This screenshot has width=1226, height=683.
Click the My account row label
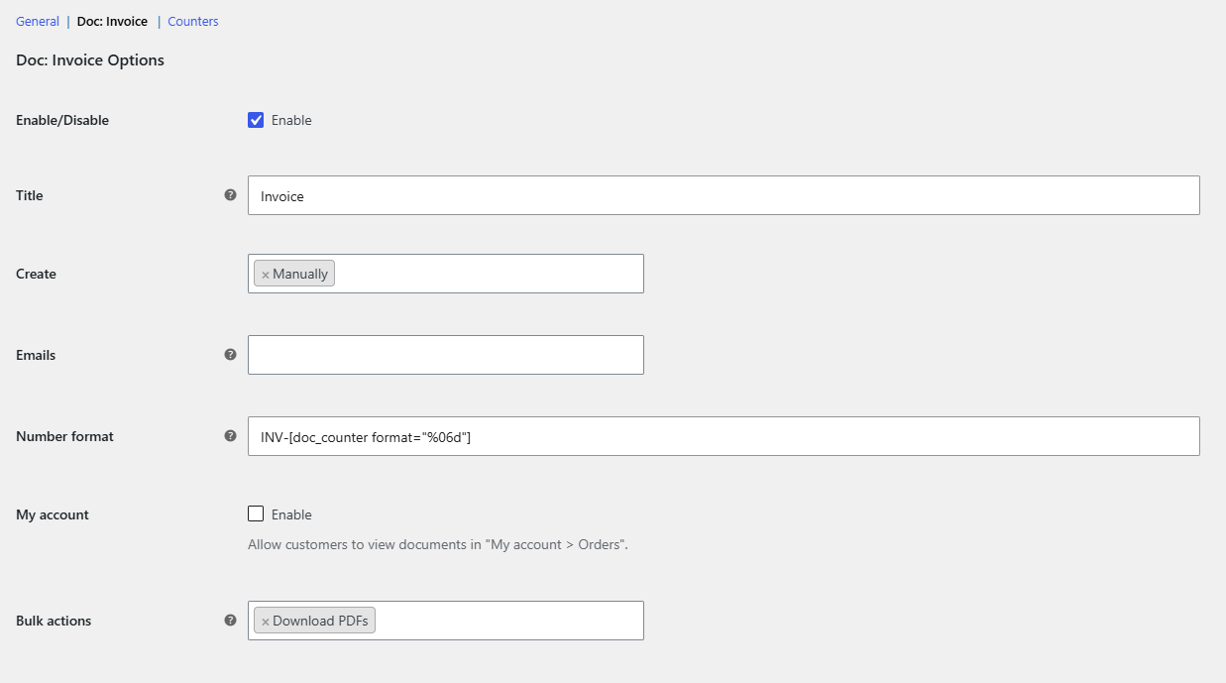[x=53, y=515]
